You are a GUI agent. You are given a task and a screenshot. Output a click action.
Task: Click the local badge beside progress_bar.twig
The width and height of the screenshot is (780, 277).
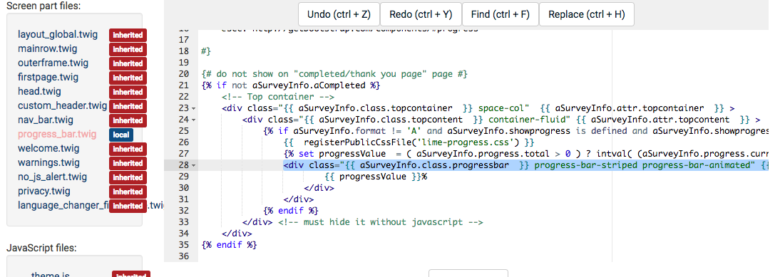point(121,135)
